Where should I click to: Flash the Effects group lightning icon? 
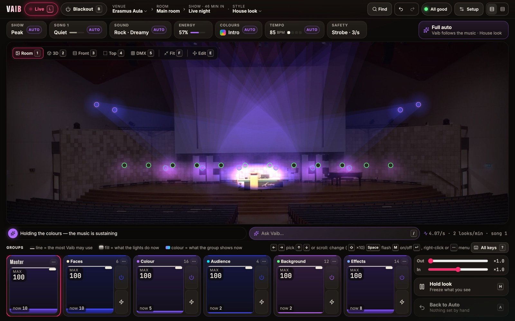tap(402, 302)
